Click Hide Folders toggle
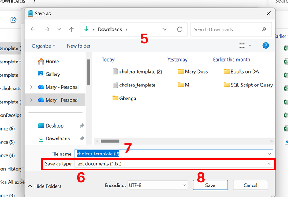The height and width of the screenshot is (197, 288). (x=44, y=186)
